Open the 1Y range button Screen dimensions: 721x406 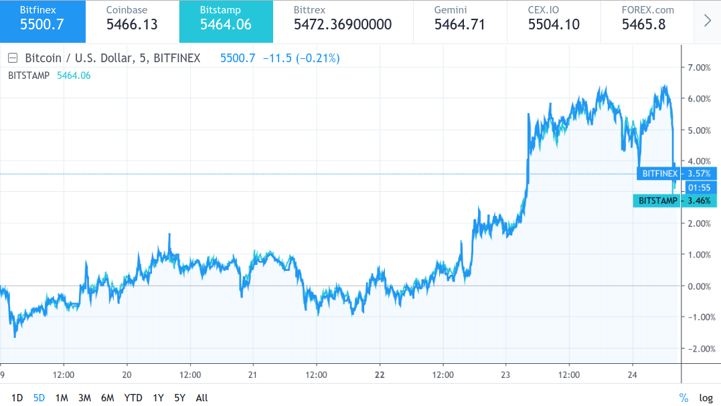[x=158, y=397]
